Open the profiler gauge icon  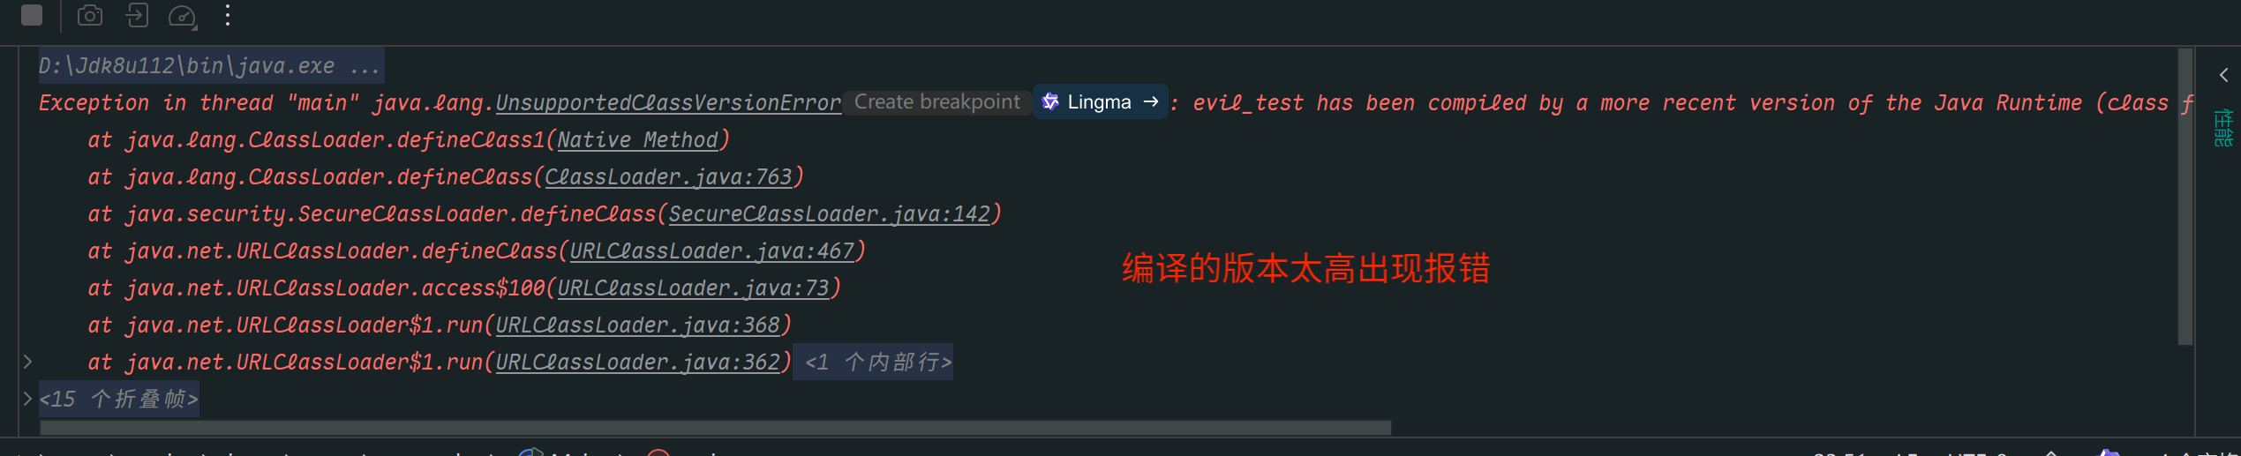(x=183, y=16)
